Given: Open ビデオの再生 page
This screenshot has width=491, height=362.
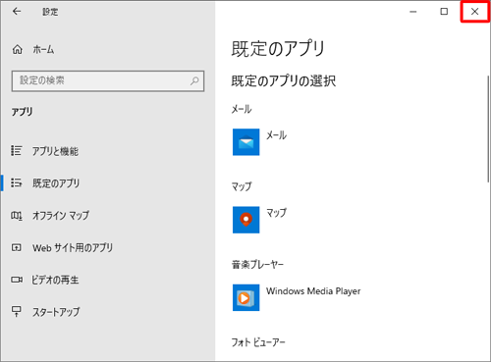Looking at the screenshot, I should pos(55,280).
